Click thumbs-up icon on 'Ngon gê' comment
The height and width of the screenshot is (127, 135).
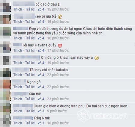40,87
